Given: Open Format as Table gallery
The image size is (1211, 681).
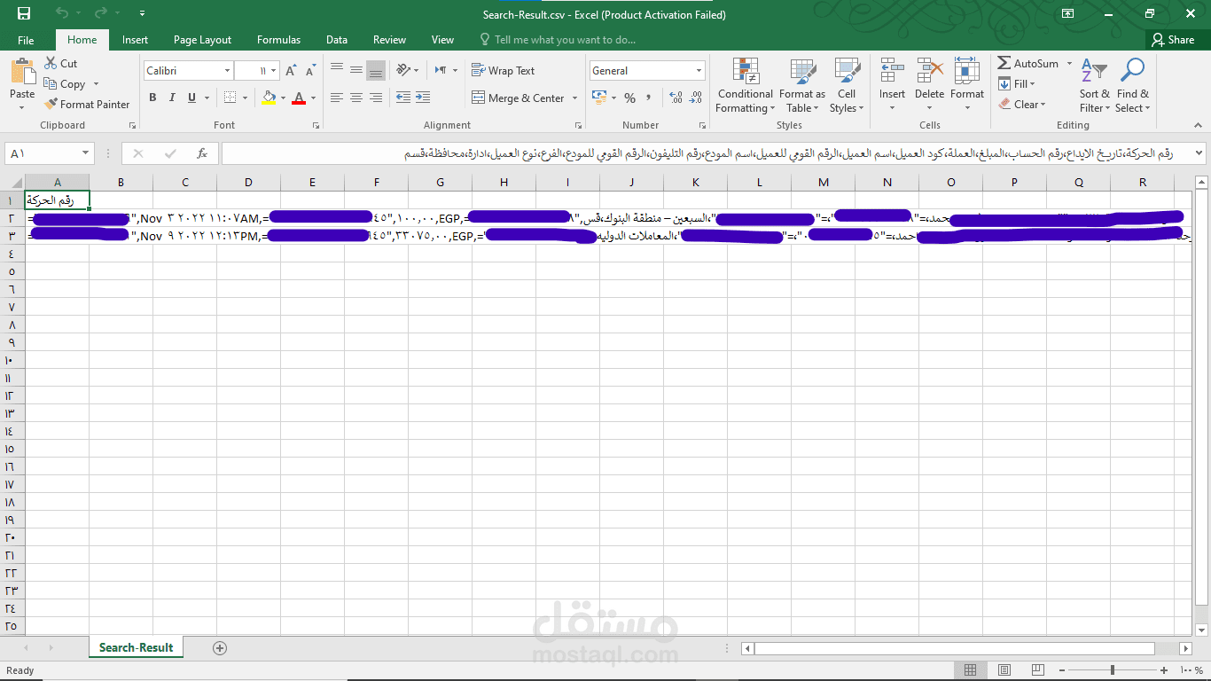Looking at the screenshot, I should coord(802,86).
